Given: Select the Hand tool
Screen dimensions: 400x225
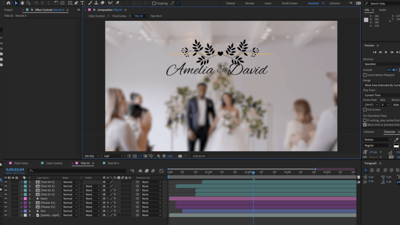Looking at the screenshot, I should point(22,3).
